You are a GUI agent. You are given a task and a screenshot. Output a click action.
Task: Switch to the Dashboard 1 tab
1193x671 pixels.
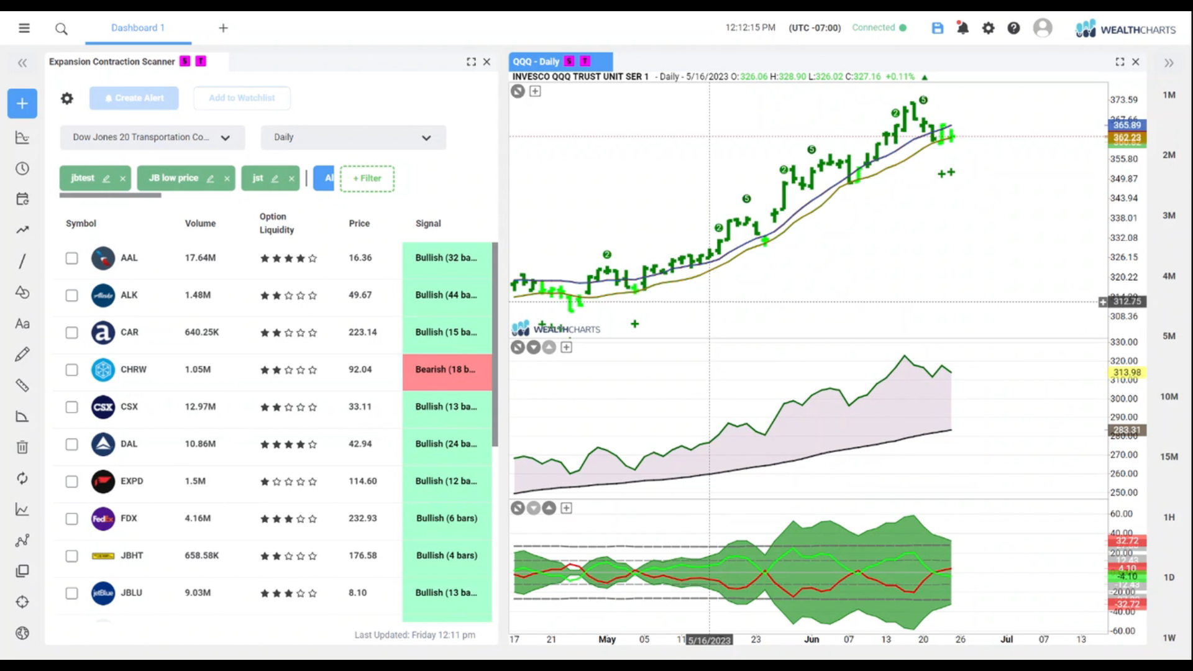(138, 28)
